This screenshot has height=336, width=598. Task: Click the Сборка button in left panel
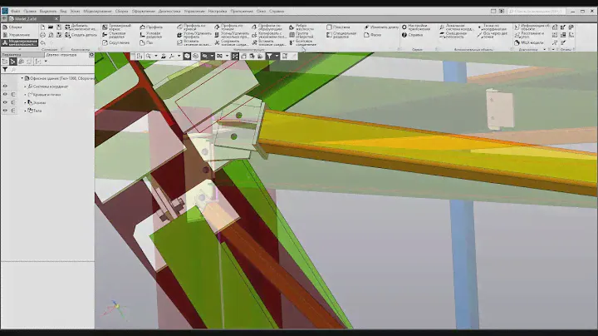click(13, 27)
